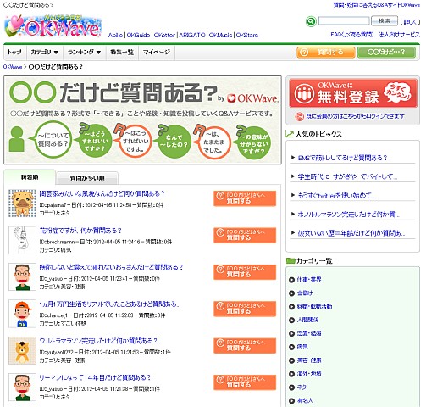Open the ARIGATO link
Screen dimensions: 426x407
point(192,36)
